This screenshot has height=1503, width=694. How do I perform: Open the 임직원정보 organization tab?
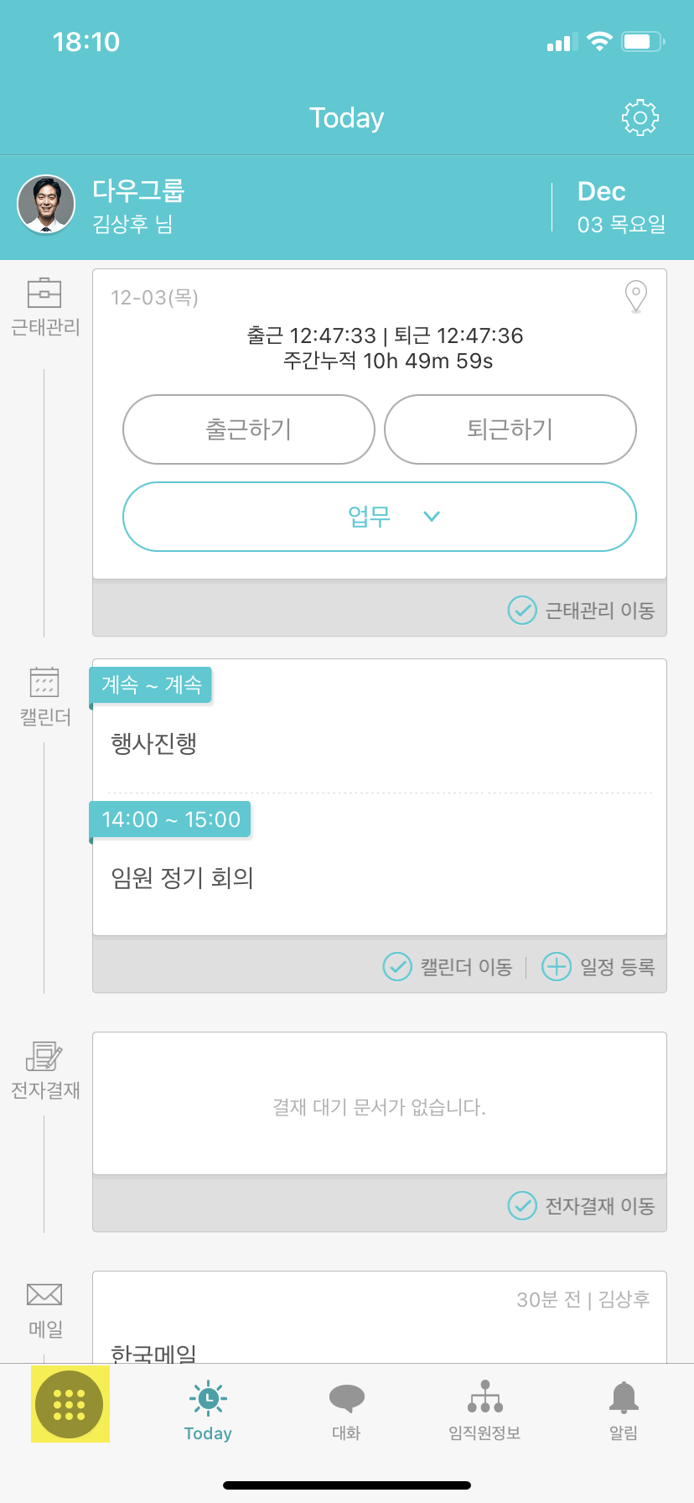485,1409
